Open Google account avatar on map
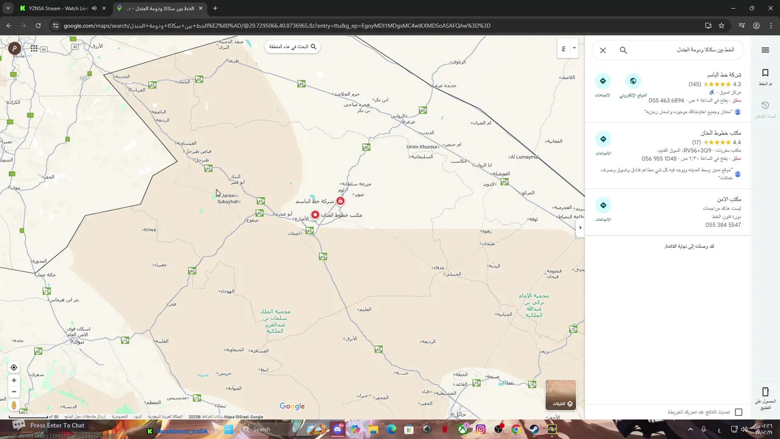The height and width of the screenshot is (439, 780). click(x=13, y=48)
